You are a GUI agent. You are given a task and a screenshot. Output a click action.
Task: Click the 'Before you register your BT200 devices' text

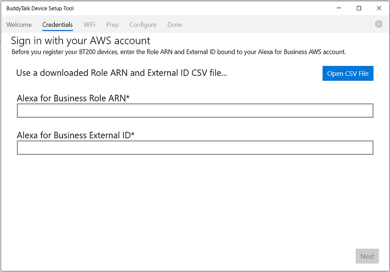179,52
